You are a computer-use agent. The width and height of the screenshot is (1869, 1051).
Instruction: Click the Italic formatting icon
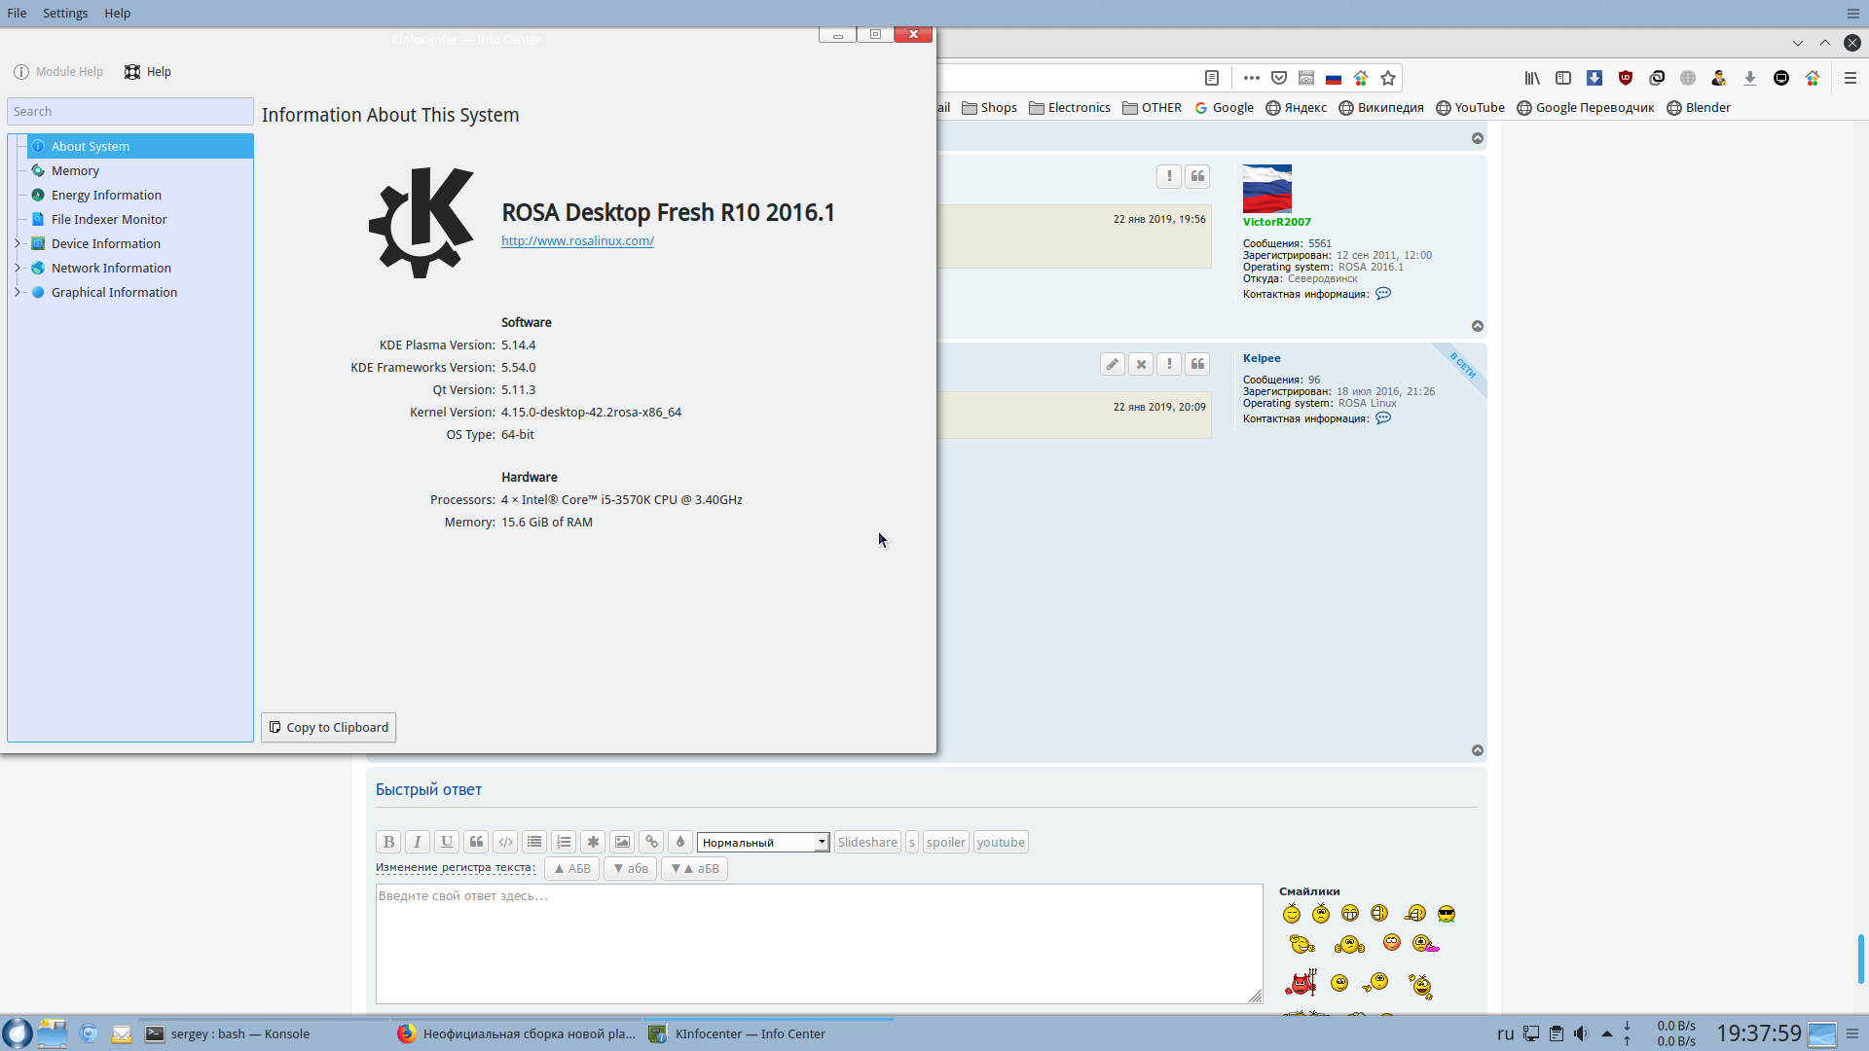(x=418, y=842)
